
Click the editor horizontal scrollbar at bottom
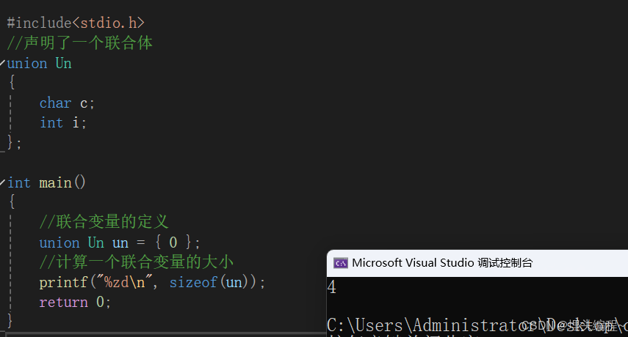tap(163, 334)
